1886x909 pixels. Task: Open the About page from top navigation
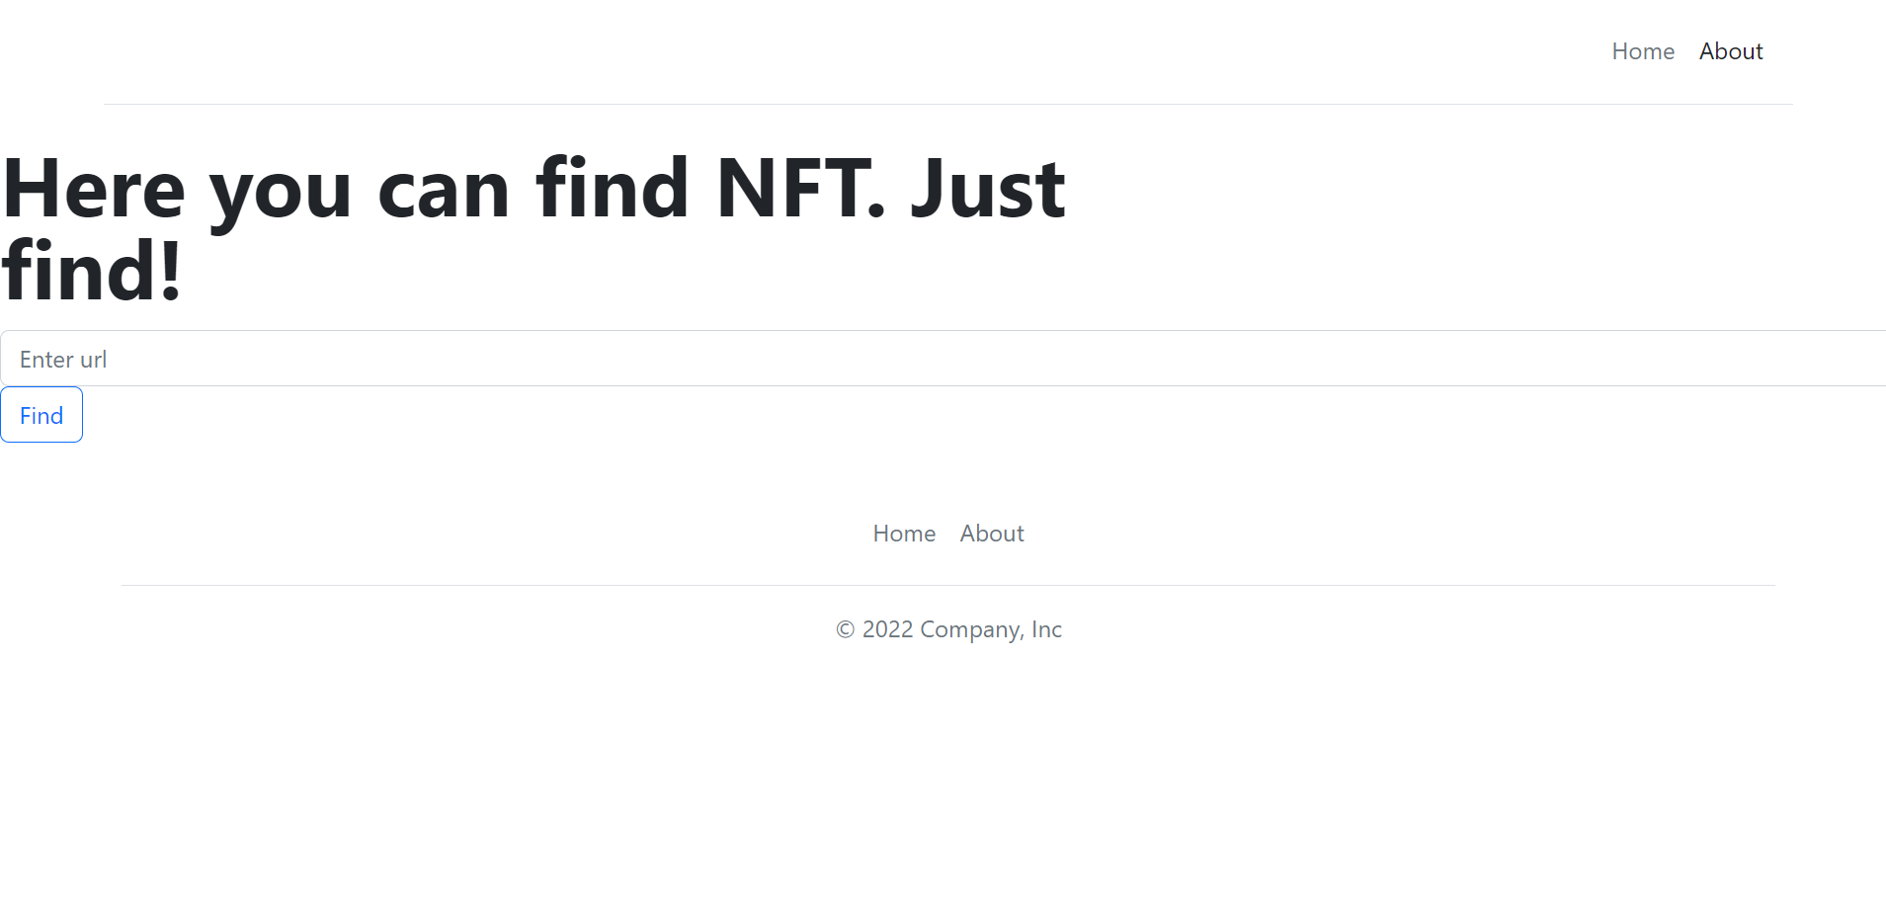point(1730,50)
